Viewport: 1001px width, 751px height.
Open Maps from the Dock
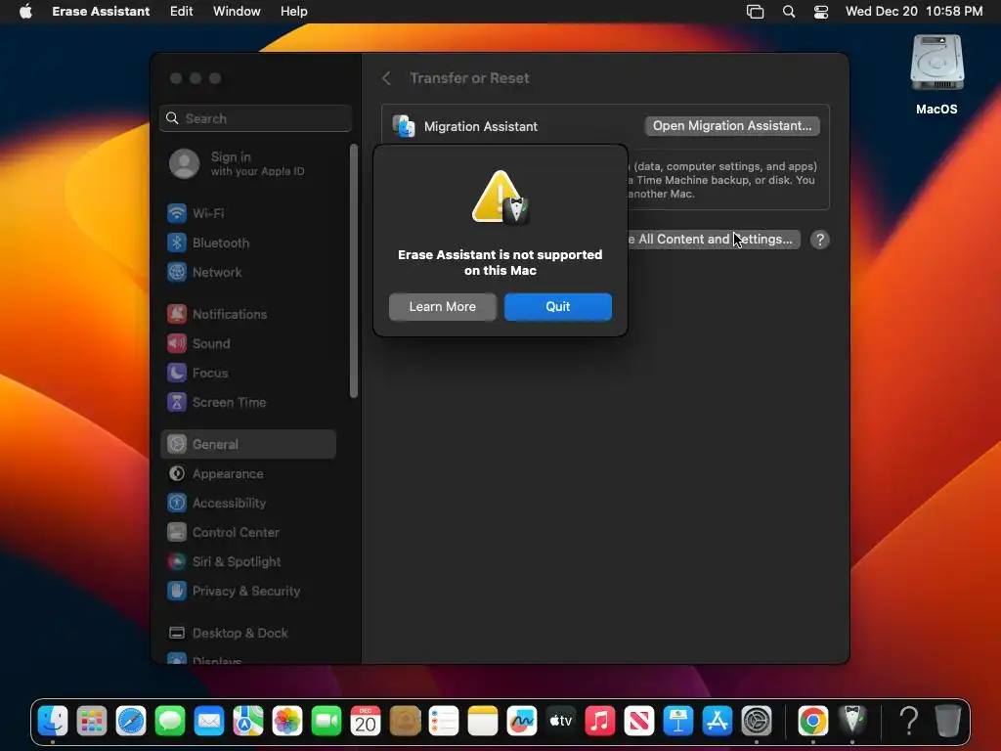tap(248, 722)
